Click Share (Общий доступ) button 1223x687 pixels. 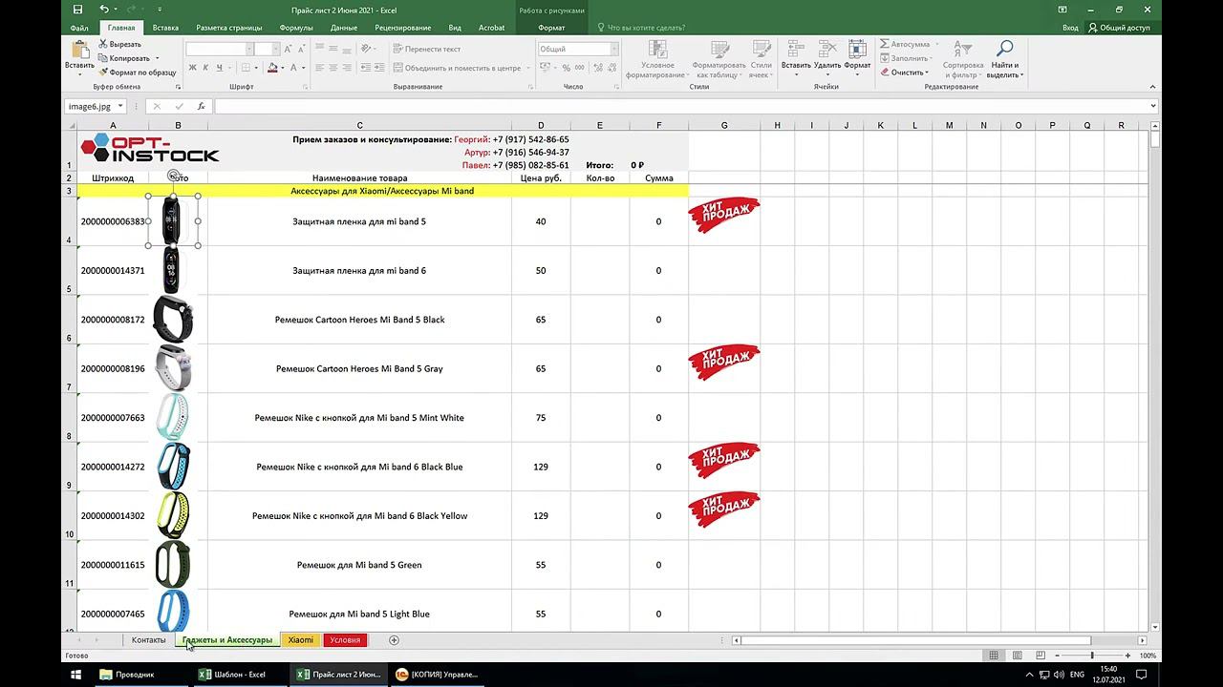coord(1119,28)
